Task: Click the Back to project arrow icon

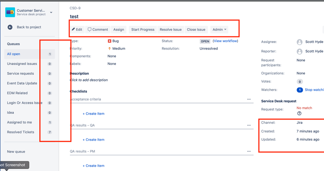Action: 10,27
